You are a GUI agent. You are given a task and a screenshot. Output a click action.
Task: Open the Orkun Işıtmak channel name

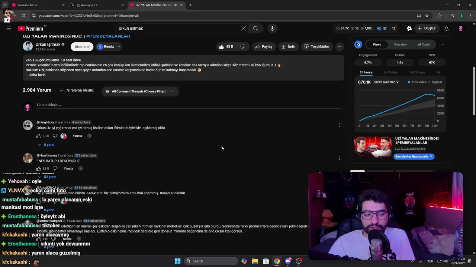48,44
